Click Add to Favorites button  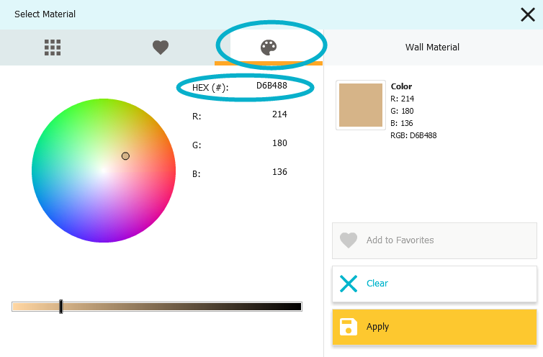click(434, 240)
